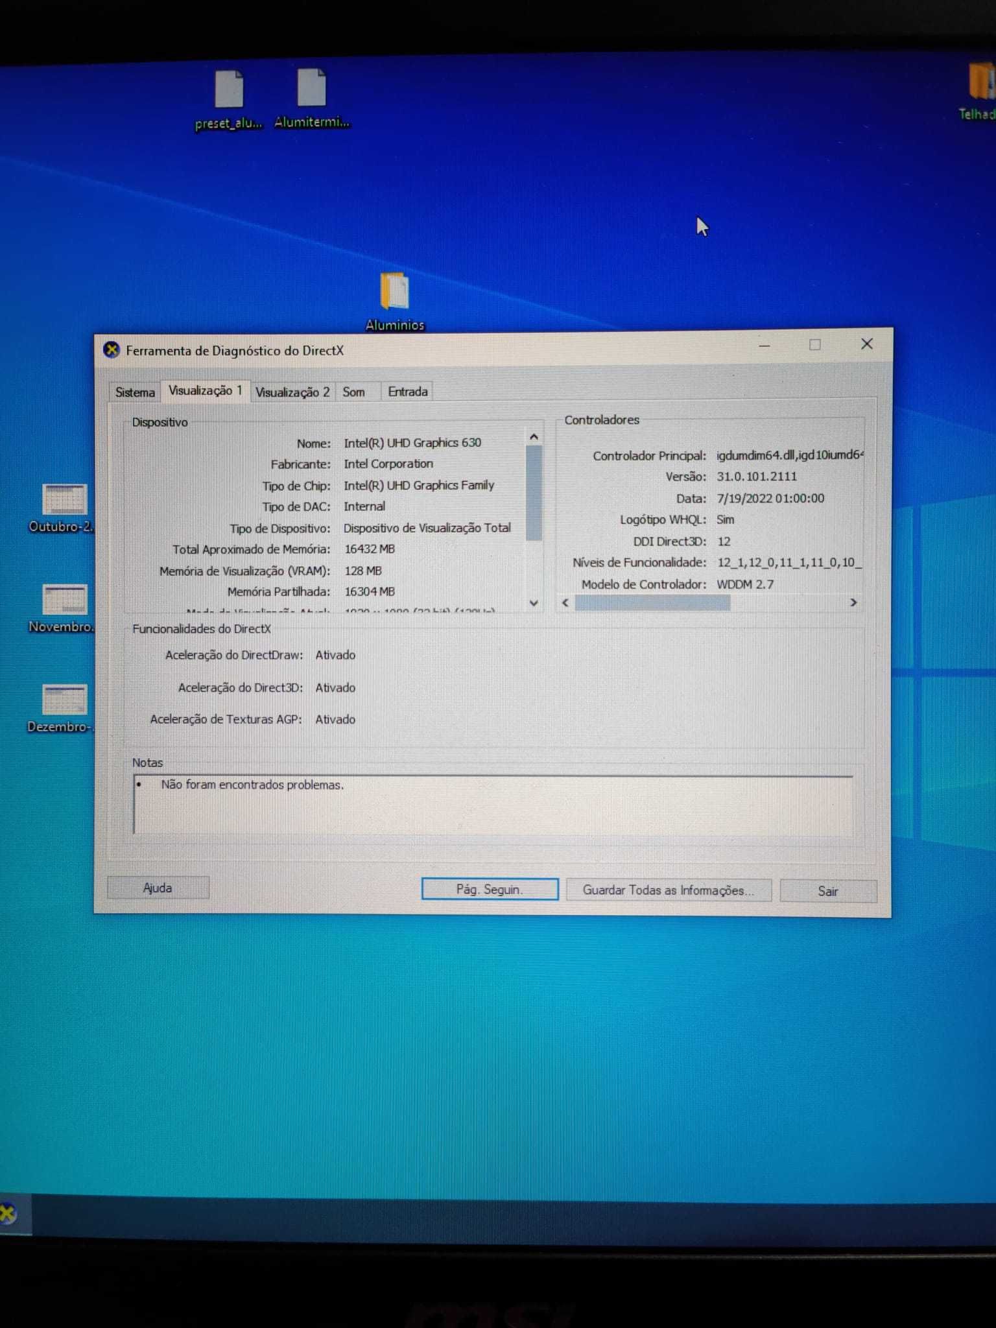The height and width of the screenshot is (1328, 996).
Task: Click the DirectX title bar icon
Action: (112, 350)
